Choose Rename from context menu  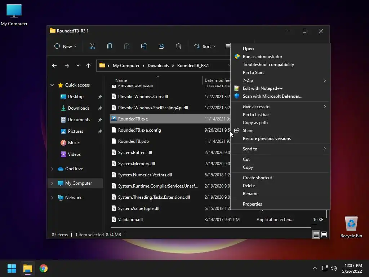(280, 194)
